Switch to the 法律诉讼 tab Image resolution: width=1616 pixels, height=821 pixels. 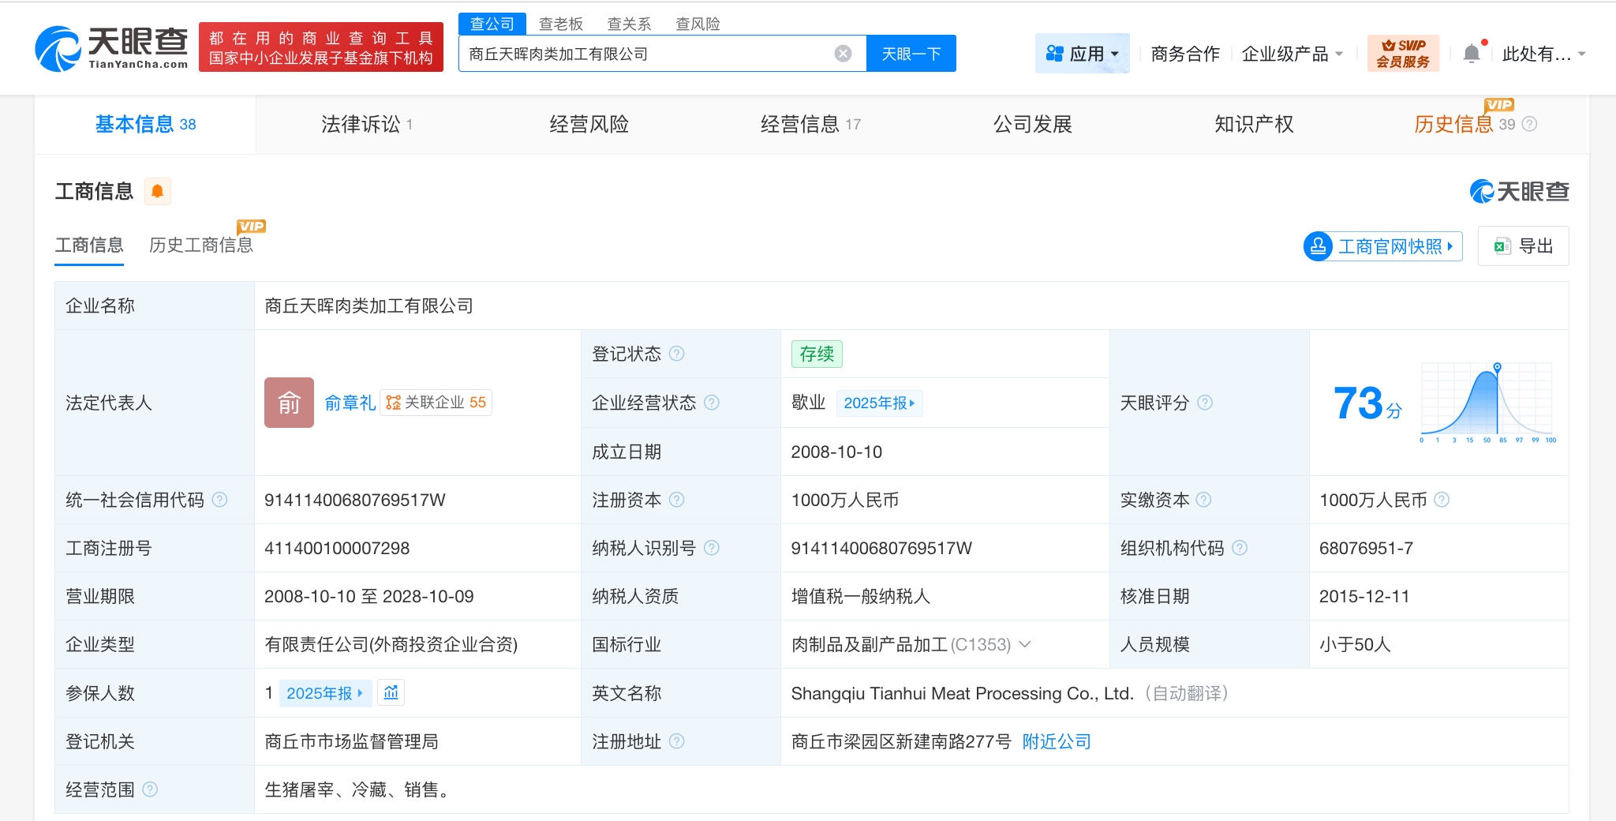366,124
